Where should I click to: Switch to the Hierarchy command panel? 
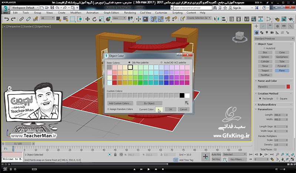[x=270, y=26]
